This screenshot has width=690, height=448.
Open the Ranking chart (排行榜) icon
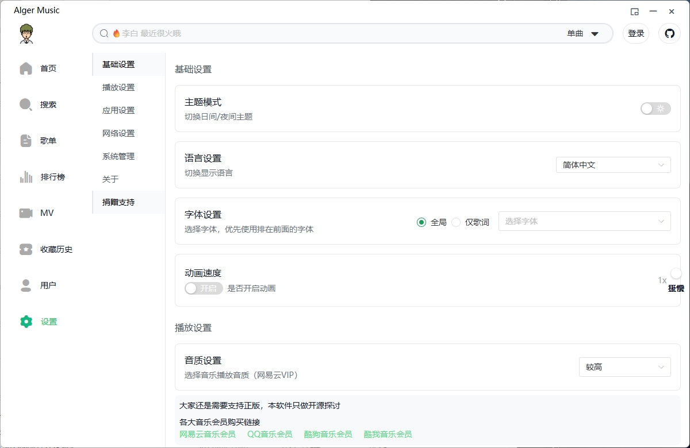tap(26, 177)
